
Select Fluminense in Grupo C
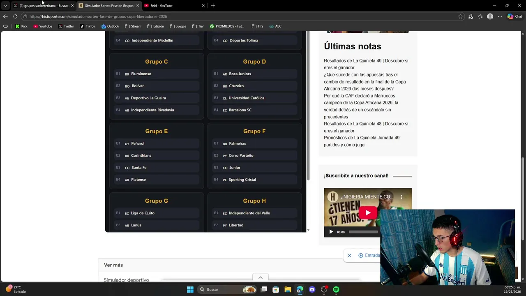click(x=157, y=74)
